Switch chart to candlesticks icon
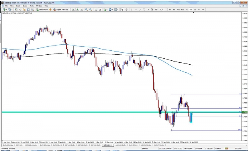 point(78,10)
